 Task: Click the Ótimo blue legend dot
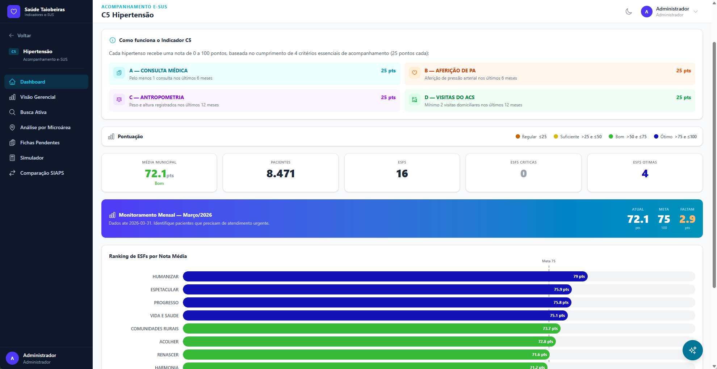(x=656, y=136)
